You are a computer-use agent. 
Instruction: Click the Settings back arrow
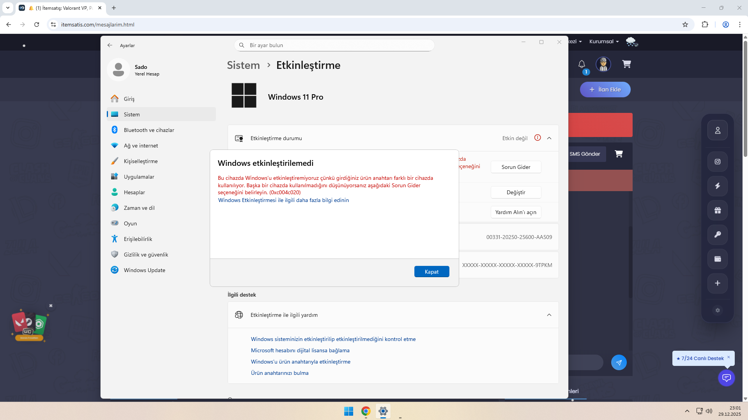[x=110, y=45]
